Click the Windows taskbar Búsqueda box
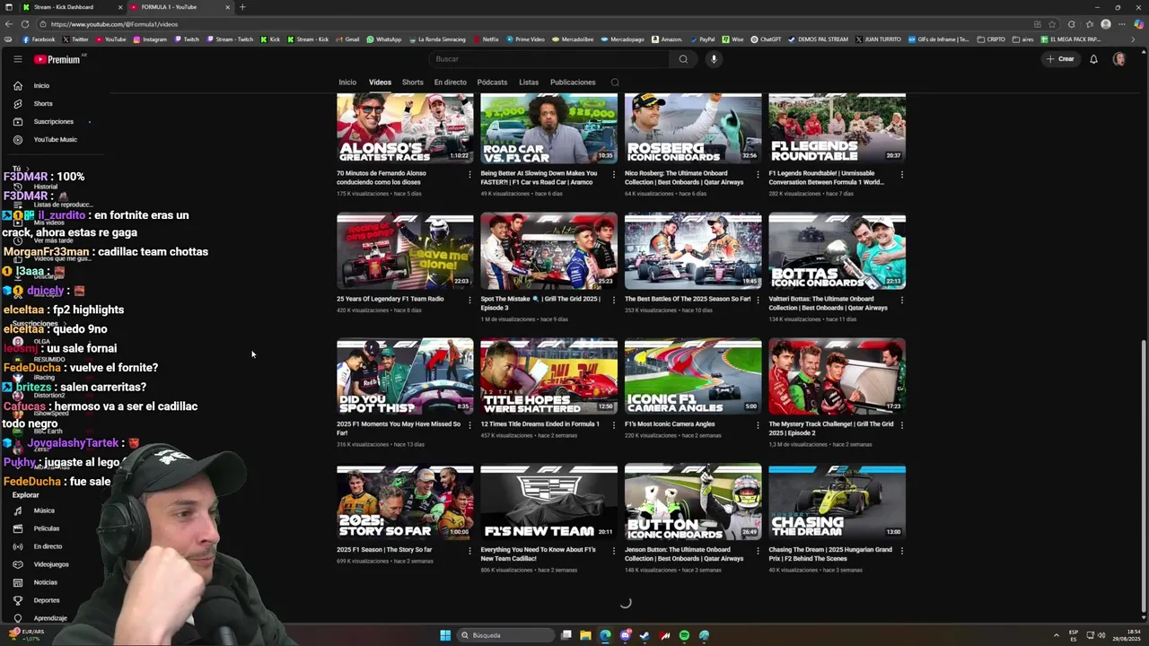 (x=504, y=635)
